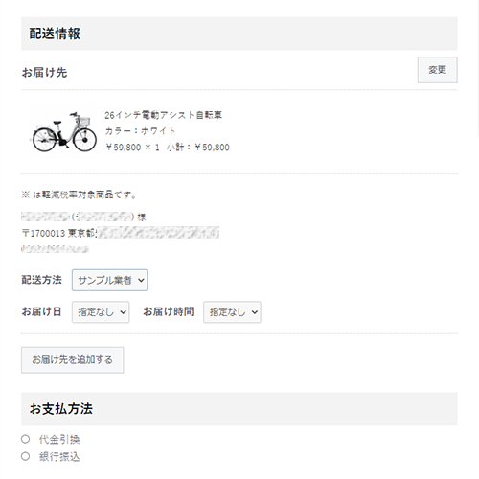The image size is (479, 479).
Task: Click the electric bicycle product thumbnail
Action: coord(63,131)
